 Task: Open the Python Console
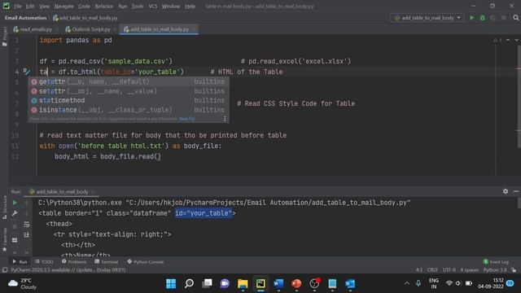[145, 262]
